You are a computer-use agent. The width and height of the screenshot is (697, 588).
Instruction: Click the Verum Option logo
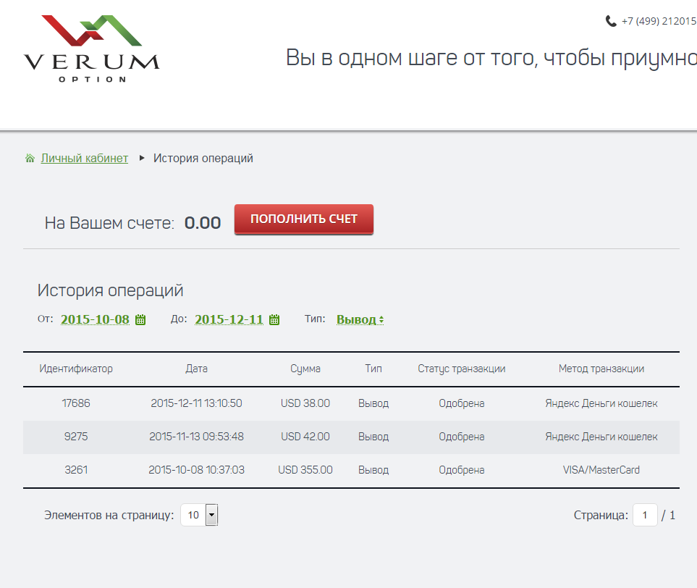click(x=91, y=49)
